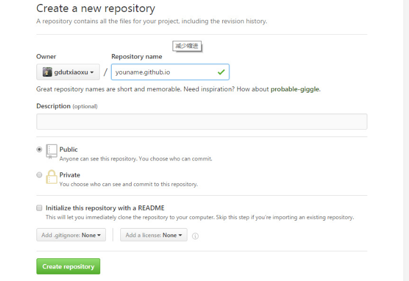Click the public repository book icon
The image size is (409, 281).
(x=52, y=151)
